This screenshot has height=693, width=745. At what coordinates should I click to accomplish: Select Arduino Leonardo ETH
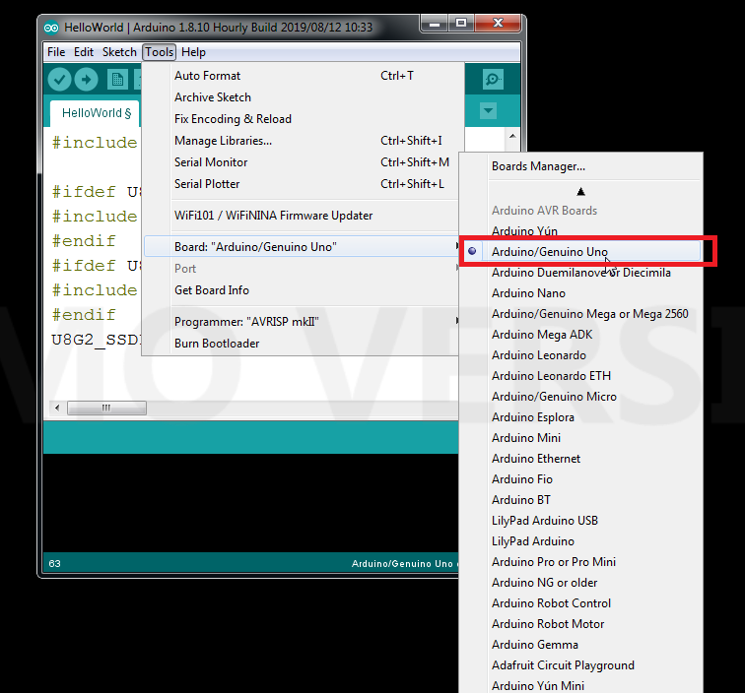[580, 376]
